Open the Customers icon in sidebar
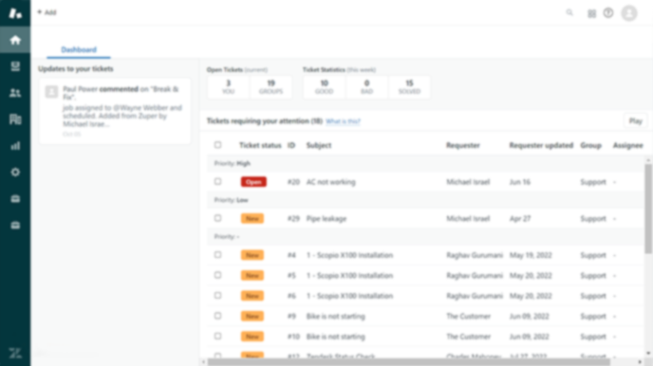The height and width of the screenshot is (366, 653). coord(15,93)
